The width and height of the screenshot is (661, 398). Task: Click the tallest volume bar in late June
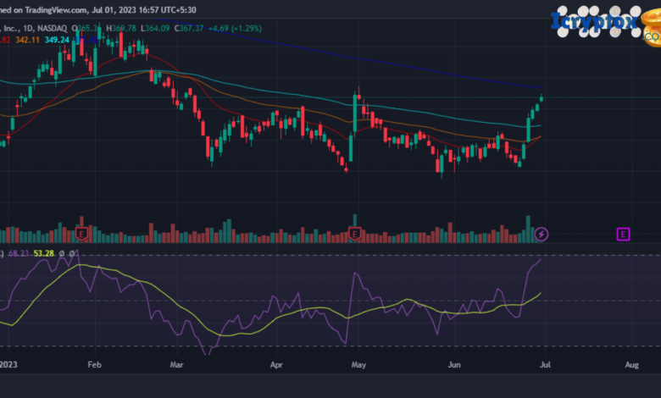(x=528, y=229)
